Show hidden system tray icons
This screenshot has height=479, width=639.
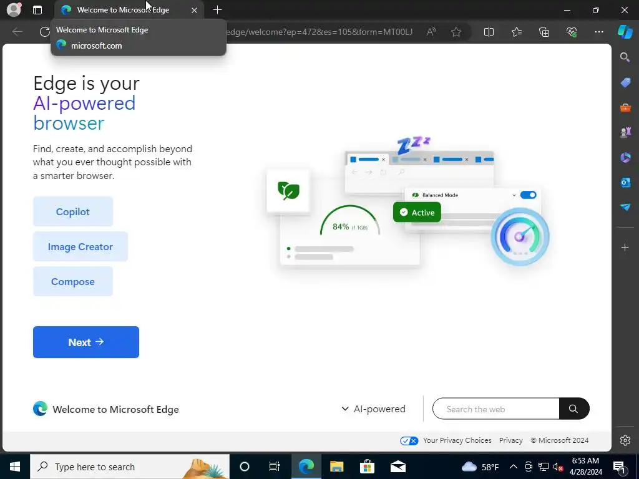coord(514,467)
